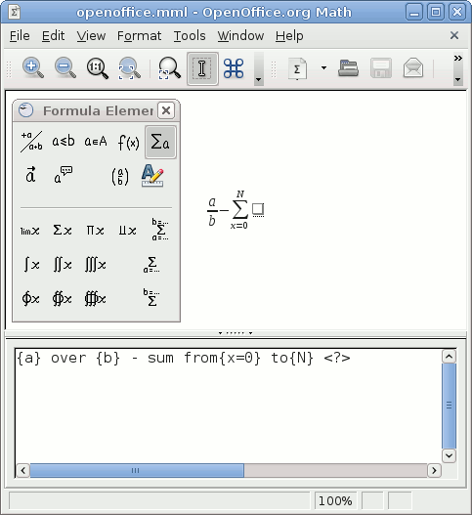Select Formats category icon

(x=152, y=176)
